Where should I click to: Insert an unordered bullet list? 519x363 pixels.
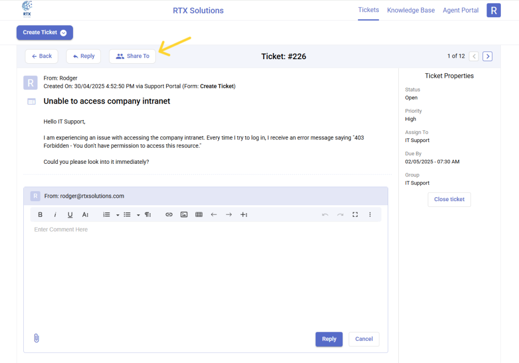tap(127, 215)
